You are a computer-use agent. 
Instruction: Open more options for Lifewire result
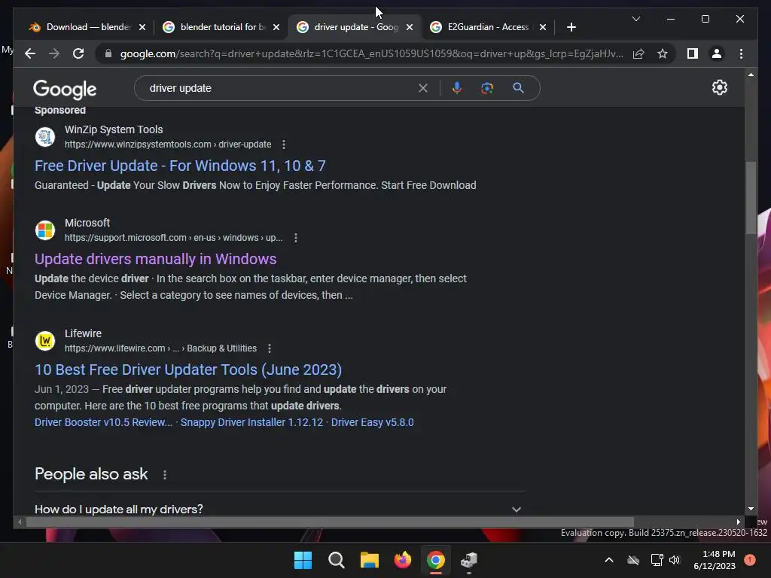tap(270, 348)
